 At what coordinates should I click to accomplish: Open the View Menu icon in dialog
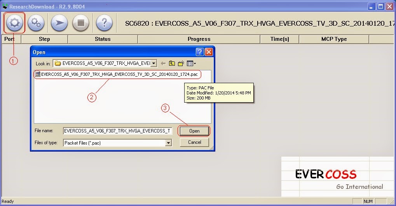coord(191,63)
